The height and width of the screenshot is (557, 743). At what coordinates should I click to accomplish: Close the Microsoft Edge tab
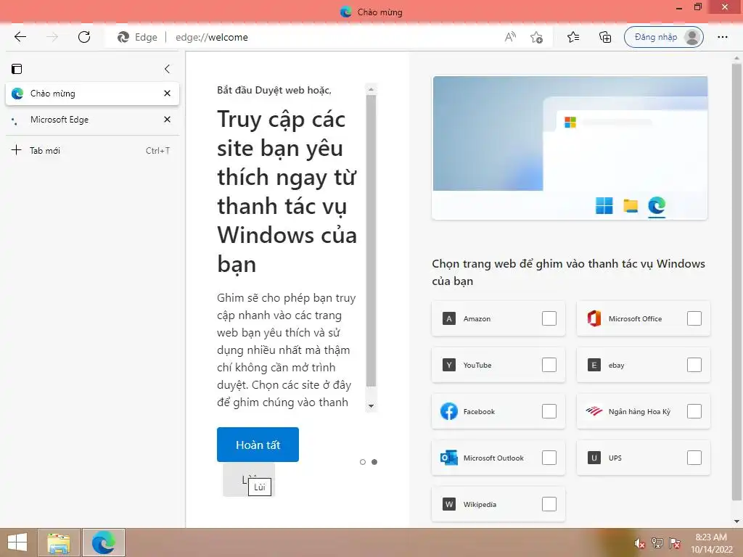[167, 120]
